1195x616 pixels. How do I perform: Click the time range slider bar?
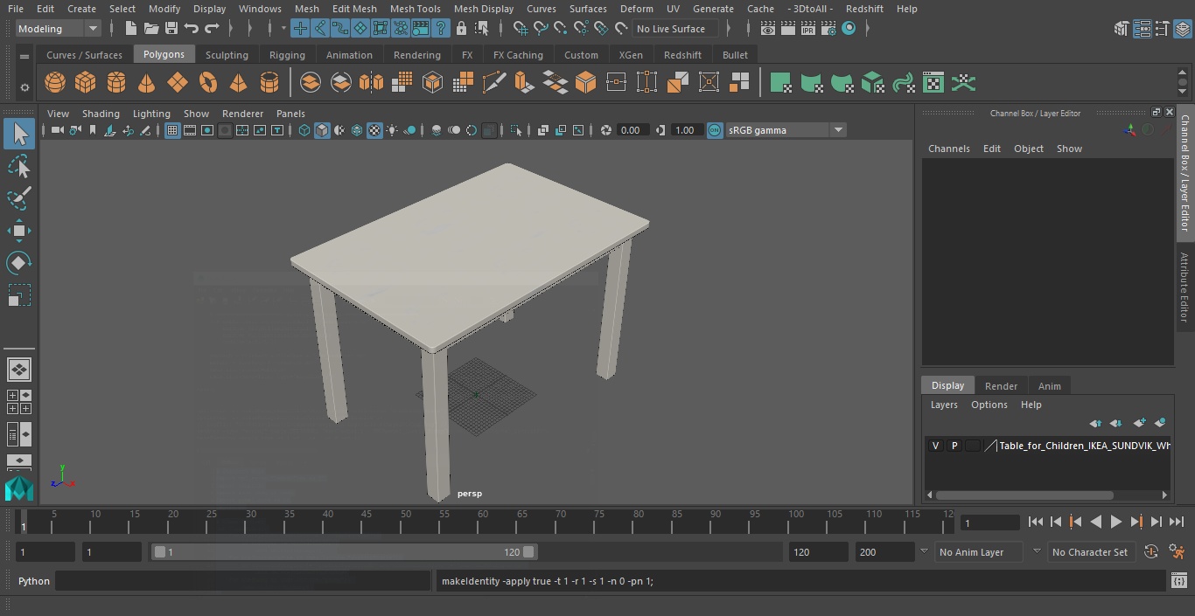pyautogui.click(x=345, y=552)
